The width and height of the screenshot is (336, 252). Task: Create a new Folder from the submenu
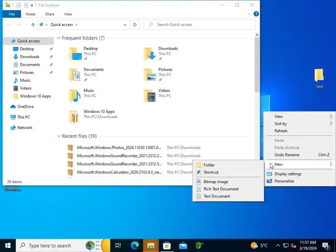pos(228,165)
